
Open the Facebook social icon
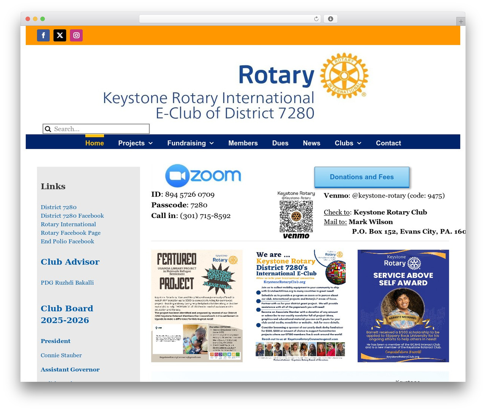(x=43, y=35)
